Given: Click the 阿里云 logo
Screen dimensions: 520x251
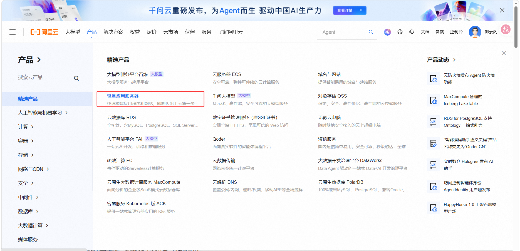Looking at the screenshot, I should click(44, 32).
